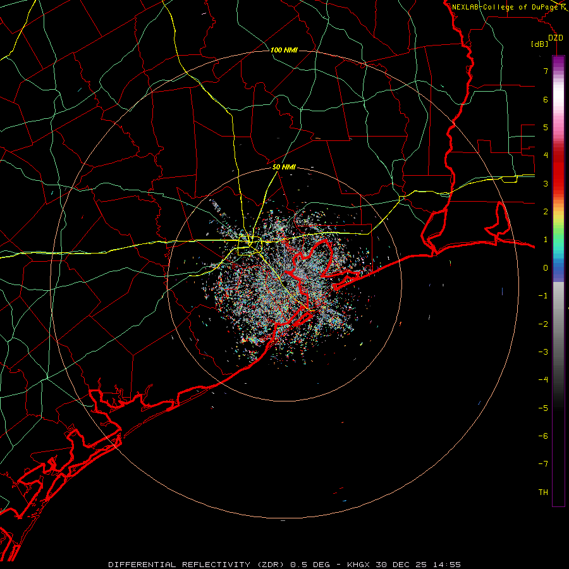Click the 7 value on color scale

(546, 71)
